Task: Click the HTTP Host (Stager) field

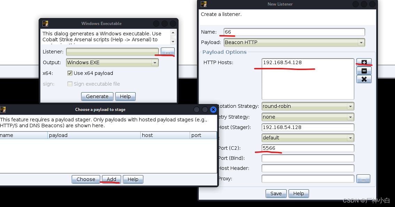Action: coord(308,128)
